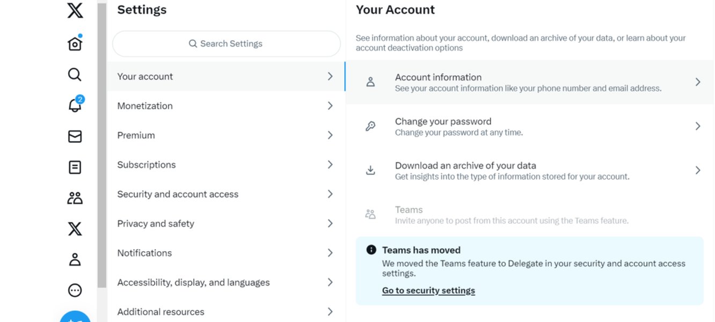Viewport: 715px width, 322px height.
Task: Click the info icon in Teams has moved
Action: (x=371, y=250)
